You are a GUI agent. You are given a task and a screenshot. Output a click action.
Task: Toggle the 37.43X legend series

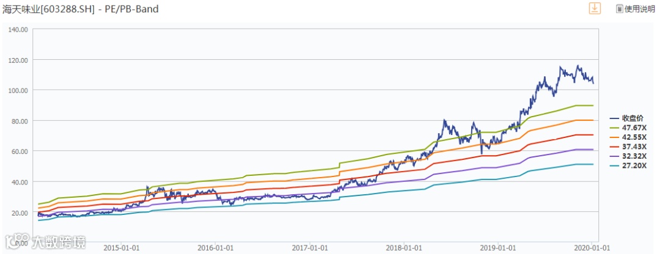(x=627, y=147)
